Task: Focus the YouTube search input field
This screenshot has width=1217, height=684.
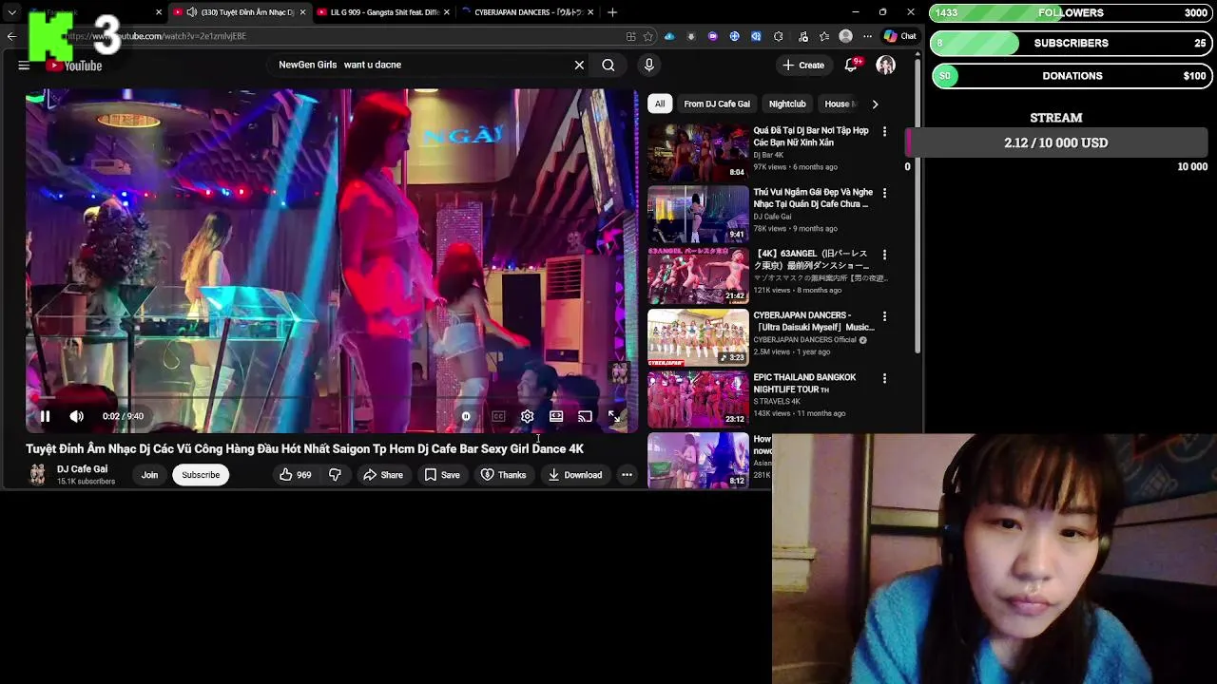Action: tap(418, 65)
